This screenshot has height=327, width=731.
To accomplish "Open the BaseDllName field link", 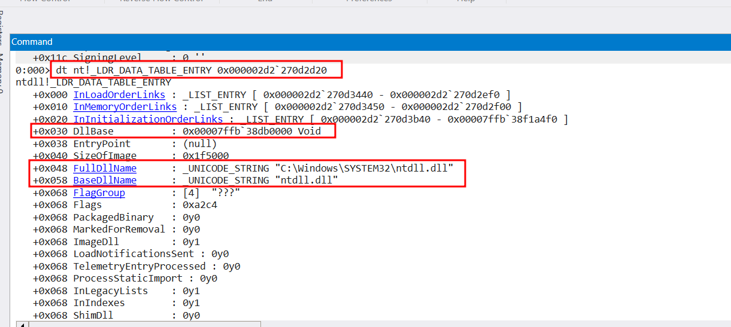I will point(105,180).
